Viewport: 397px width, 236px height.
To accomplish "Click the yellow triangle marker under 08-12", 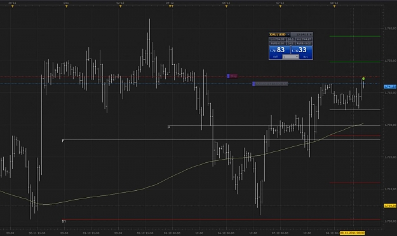I will (334, 6).
